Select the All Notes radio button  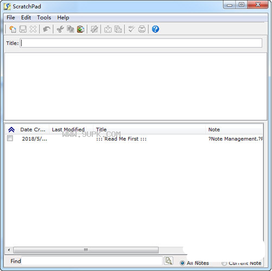[x=182, y=263]
